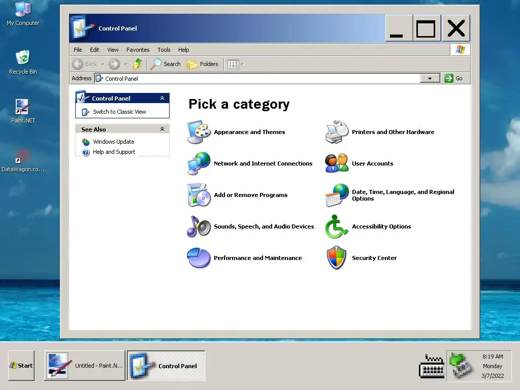Open the Network and Internet Connections globe icon
The height and width of the screenshot is (390, 520).
199,163
